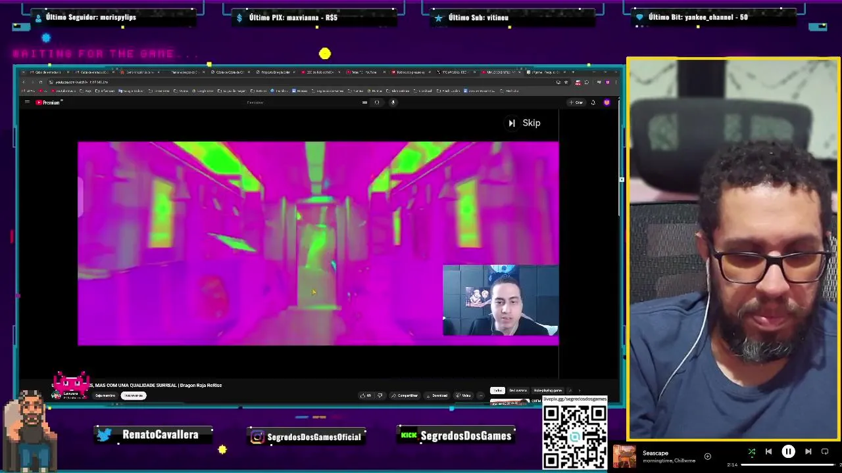Viewport: 842px width, 473px height.
Task: Click the YouTube video player area
Action: (318, 243)
